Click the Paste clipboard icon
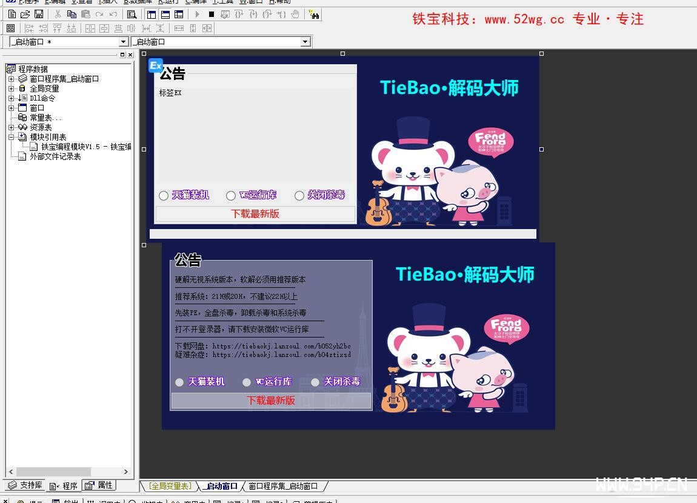Viewport: 697px width, 503px height. pyautogui.click(x=85, y=14)
